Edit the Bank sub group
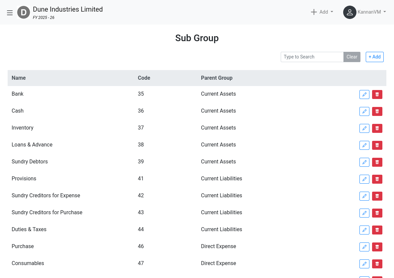The width and height of the screenshot is (394, 278). pyautogui.click(x=364, y=94)
